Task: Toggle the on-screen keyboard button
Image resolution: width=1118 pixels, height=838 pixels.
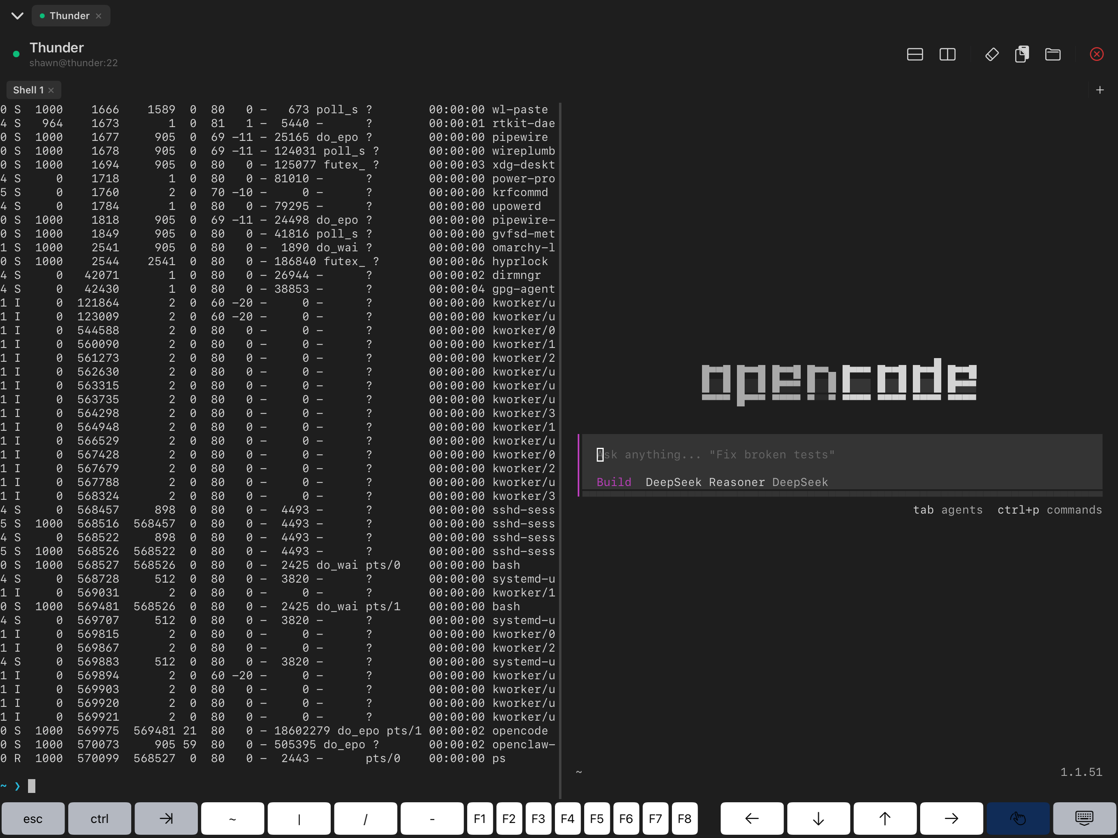Action: (x=1083, y=818)
